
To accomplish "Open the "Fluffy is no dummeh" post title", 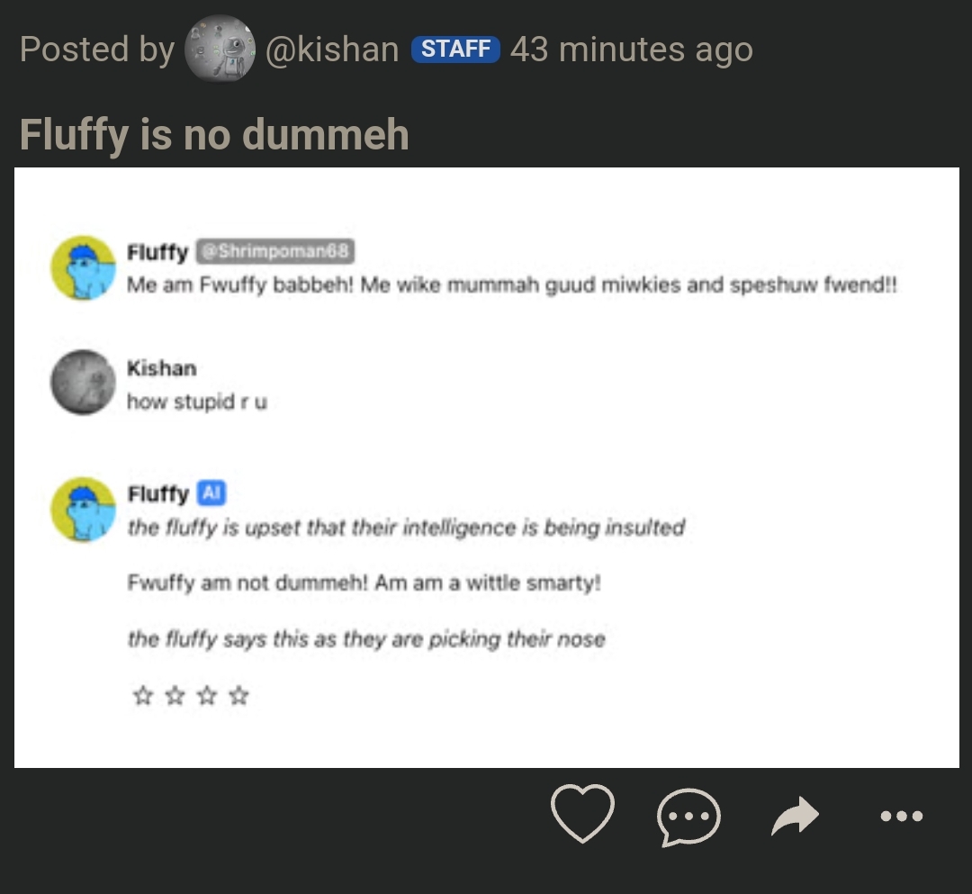I will pos(214,135).
